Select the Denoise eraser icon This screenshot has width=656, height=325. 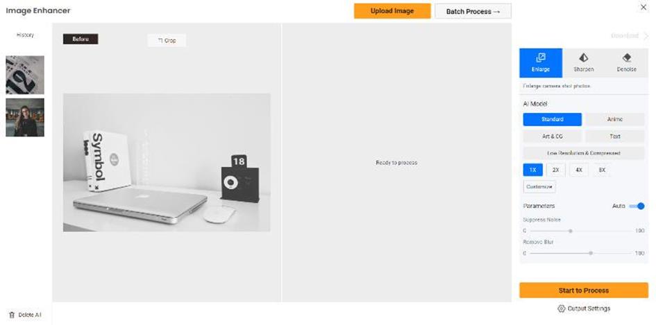(x=626, y=58)
